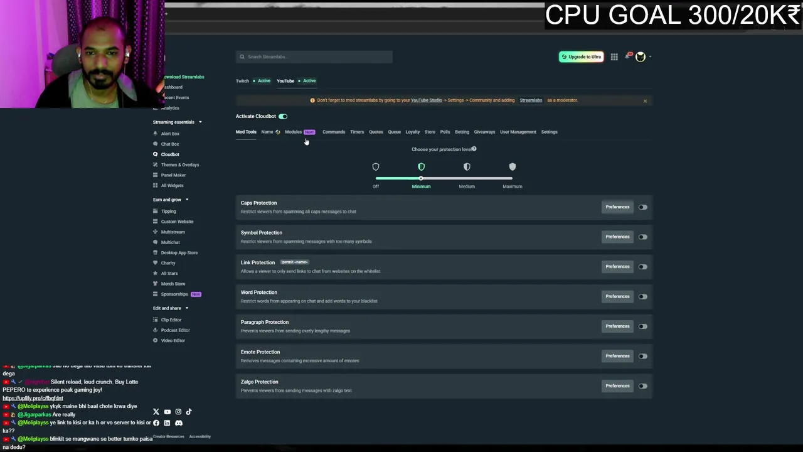
Task: Switch to the Commands tab
Action: coord(334,132)
